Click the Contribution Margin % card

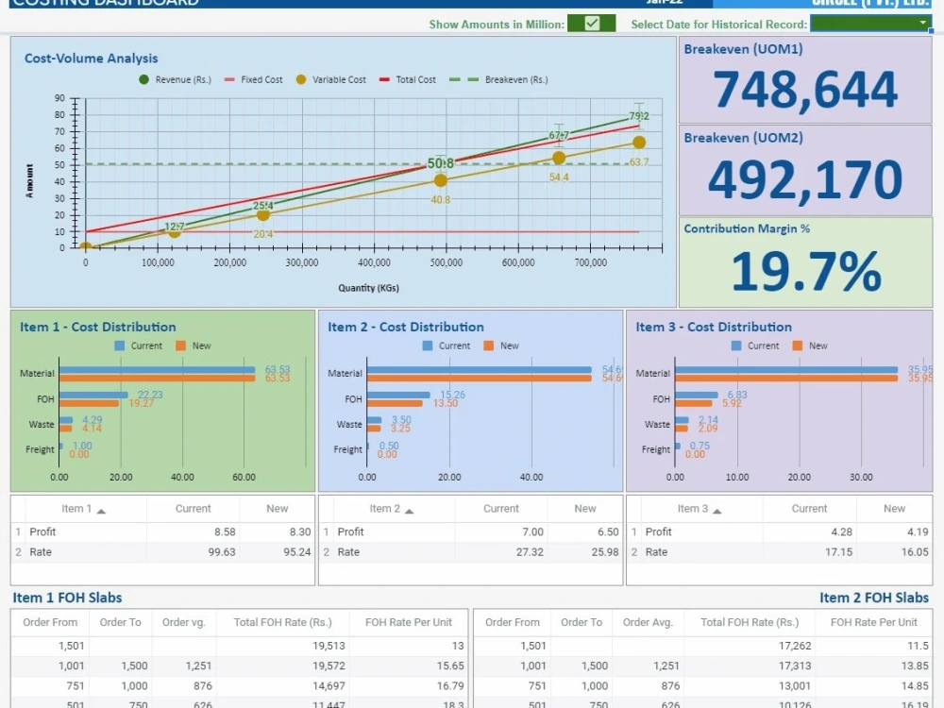[805, 260]
